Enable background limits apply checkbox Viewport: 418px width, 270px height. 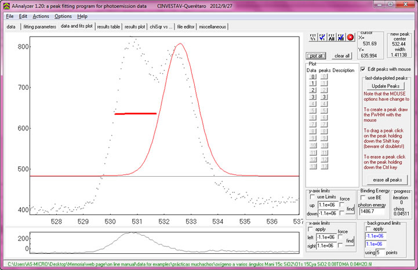point(369,229)
